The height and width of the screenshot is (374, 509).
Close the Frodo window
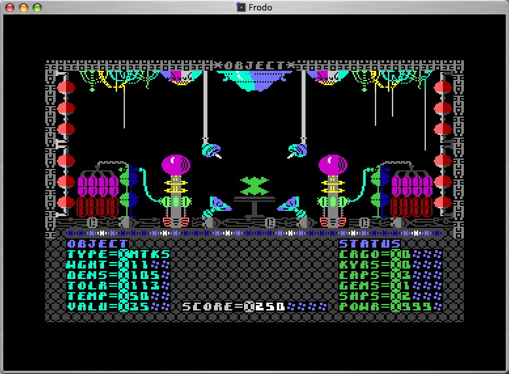[10, 7]
